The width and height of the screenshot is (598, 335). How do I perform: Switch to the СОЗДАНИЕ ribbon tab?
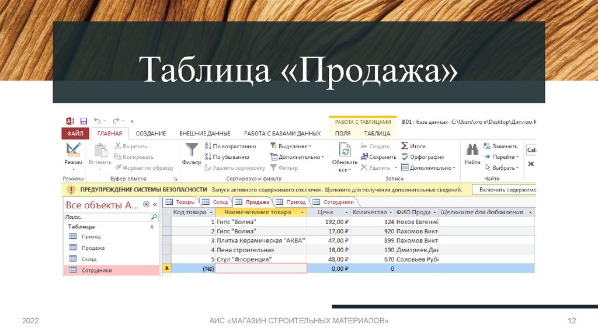coord(151,134)
